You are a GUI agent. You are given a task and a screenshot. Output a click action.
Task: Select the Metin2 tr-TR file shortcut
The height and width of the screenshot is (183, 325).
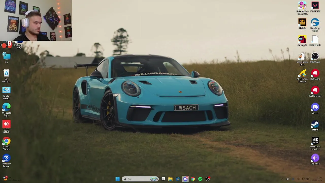(315, 41)
